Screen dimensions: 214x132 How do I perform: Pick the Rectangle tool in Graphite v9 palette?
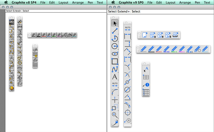click(x=115, y=61)
